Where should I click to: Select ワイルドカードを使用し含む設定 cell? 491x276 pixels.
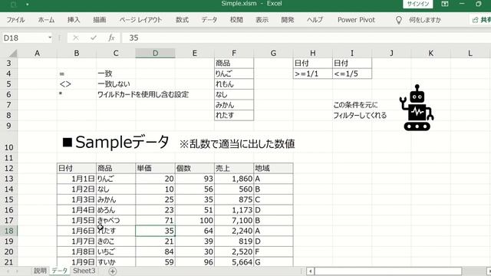pyautogui.click(x=143, y=94)
